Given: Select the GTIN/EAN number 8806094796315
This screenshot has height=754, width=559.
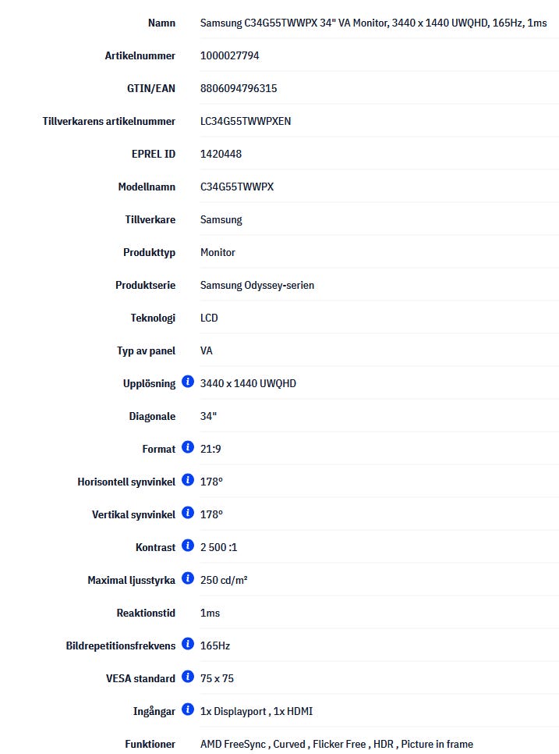Looking at the screenshot, I should pos(239,88).
